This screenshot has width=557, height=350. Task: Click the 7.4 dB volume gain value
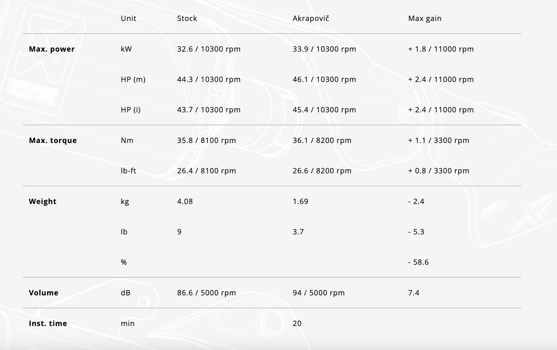click(x=413, y=293)
